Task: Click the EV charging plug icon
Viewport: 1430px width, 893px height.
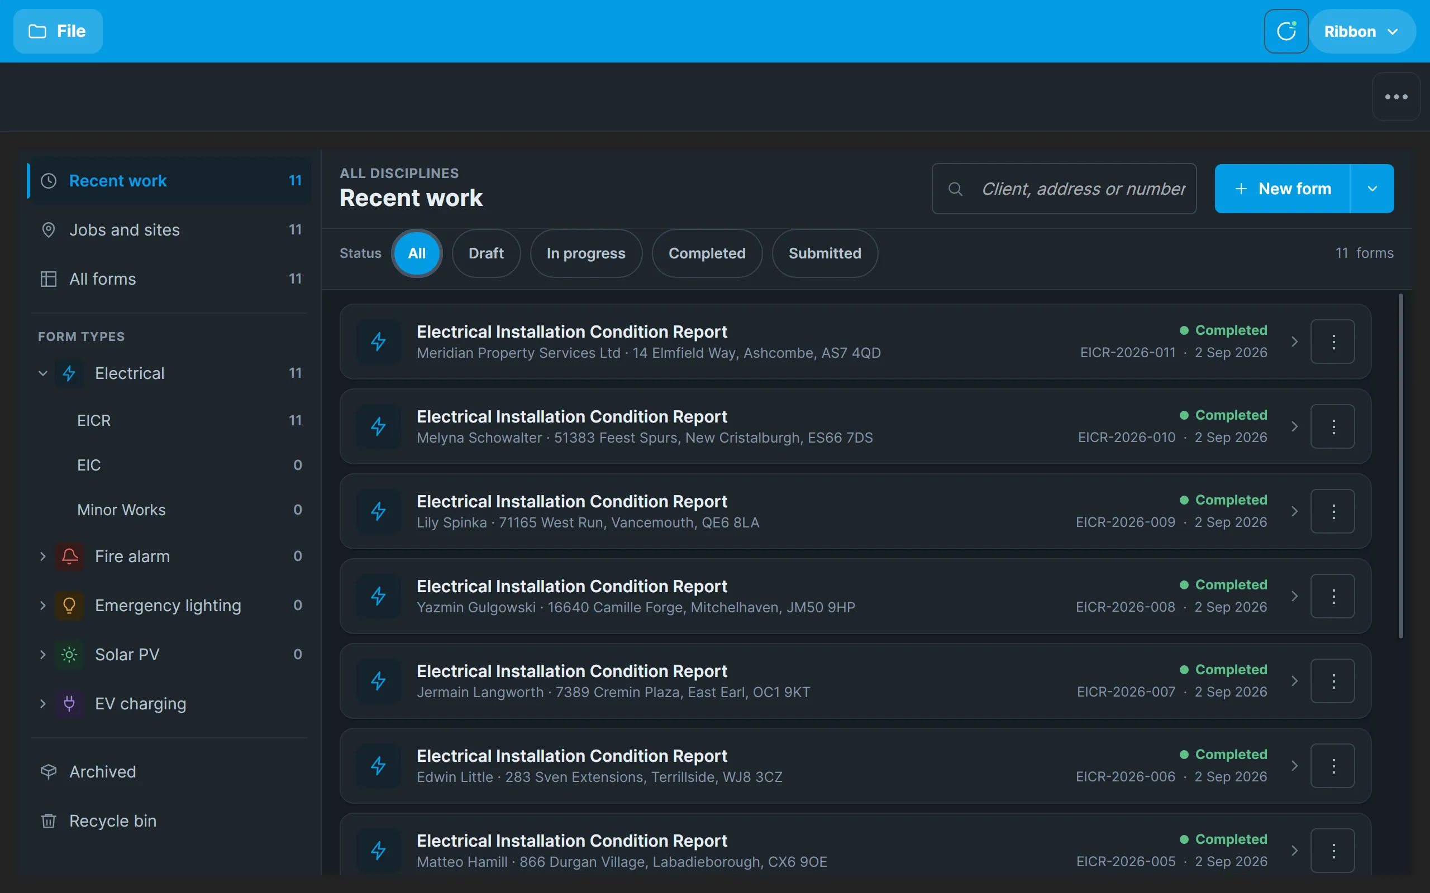Action: [x=69, y=703]
